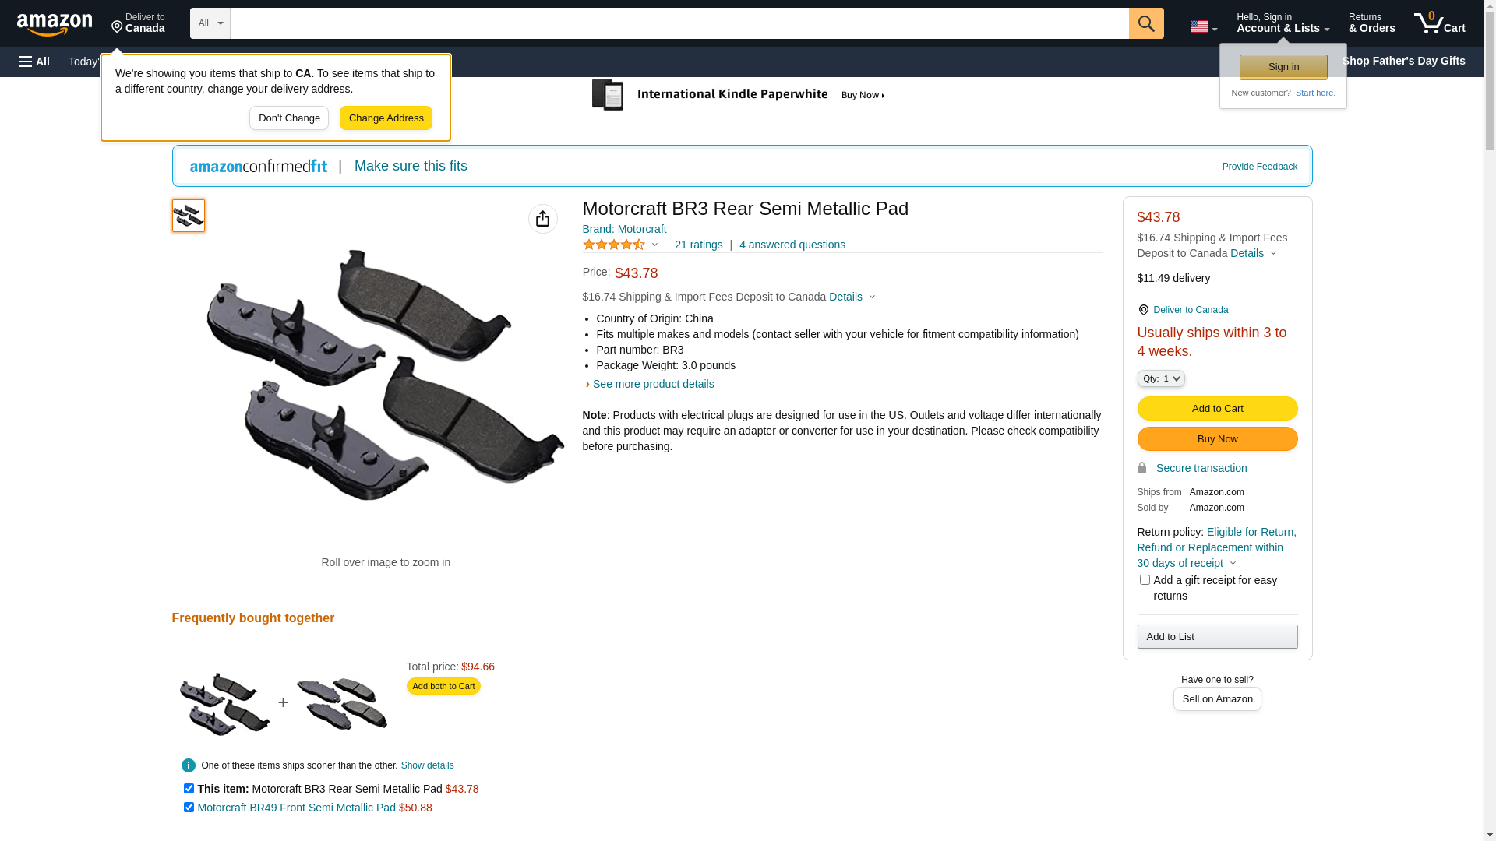Click the info icon near shipping notice
The image size is (1496, 841).
tap(189, 765)
